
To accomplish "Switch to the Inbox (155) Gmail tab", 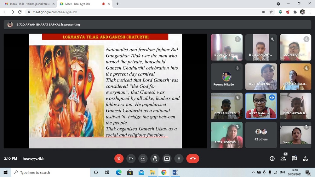I will coord(28,4).
